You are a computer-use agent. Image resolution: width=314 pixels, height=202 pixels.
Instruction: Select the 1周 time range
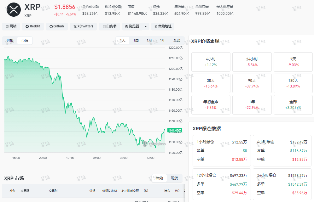pos(136,40)
